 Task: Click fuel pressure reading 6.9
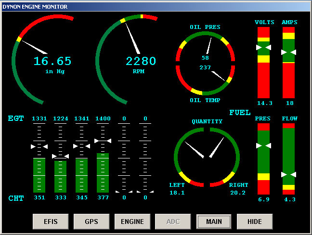pos(264,199)
